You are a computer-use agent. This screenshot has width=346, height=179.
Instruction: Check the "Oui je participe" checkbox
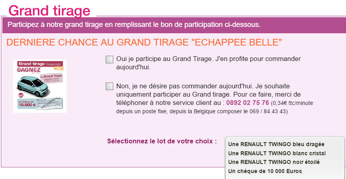(x=110, y=59)
